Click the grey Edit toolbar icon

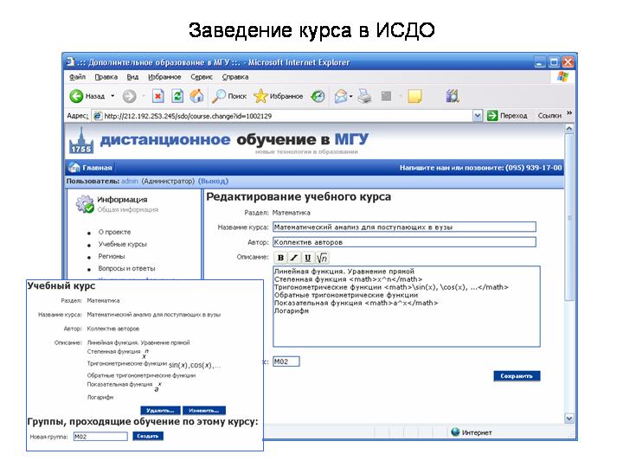(386, 96)
